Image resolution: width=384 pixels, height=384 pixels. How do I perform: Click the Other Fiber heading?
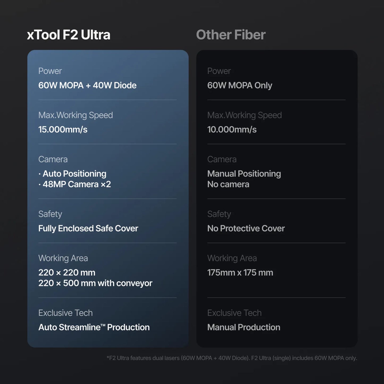231,35
